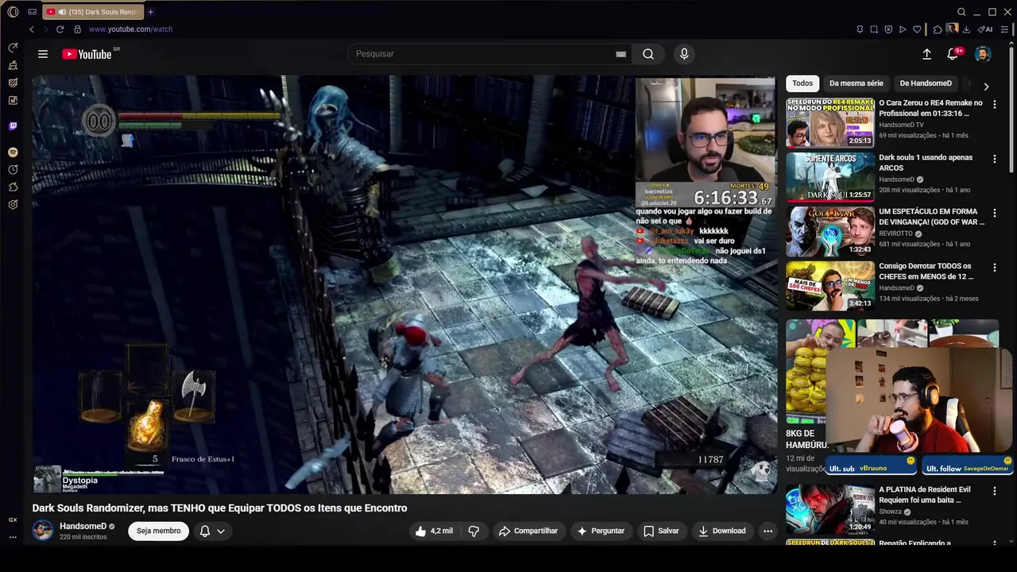1017x572 pixels.
Task: Open 'Consigo Derrotar TODOS os CHEFES' title
Action: 926,272
